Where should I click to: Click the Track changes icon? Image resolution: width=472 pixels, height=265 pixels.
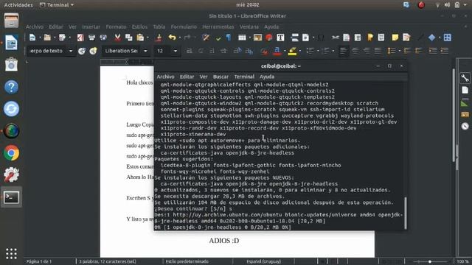point(406,38)
